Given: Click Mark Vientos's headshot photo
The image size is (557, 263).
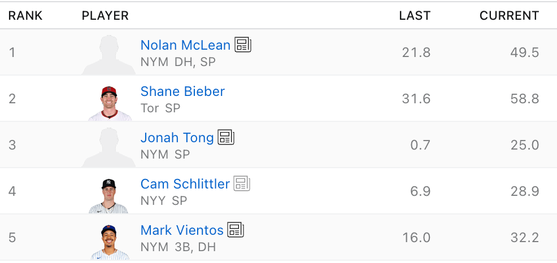Looking at the screenshot, I should click(110, 242).
